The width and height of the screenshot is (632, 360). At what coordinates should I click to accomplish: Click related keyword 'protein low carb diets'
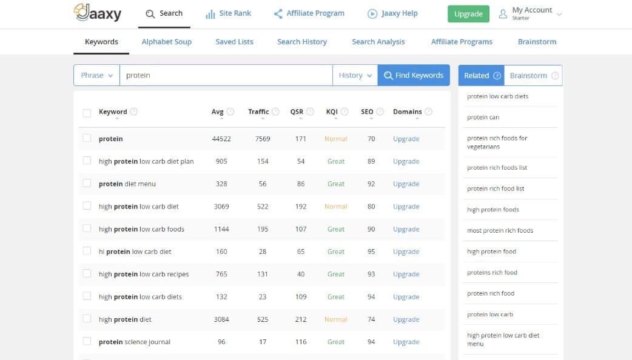(497, 96)
